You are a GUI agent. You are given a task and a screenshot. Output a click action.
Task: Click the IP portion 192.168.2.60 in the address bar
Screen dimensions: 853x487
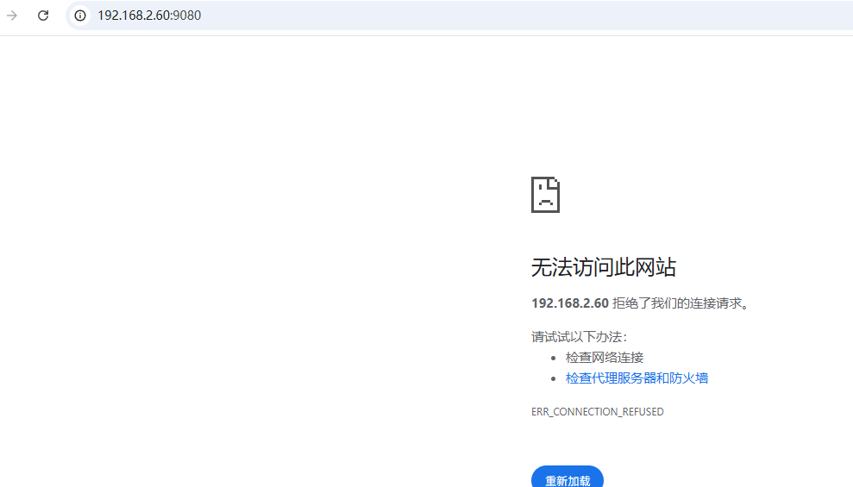(134, 16)
